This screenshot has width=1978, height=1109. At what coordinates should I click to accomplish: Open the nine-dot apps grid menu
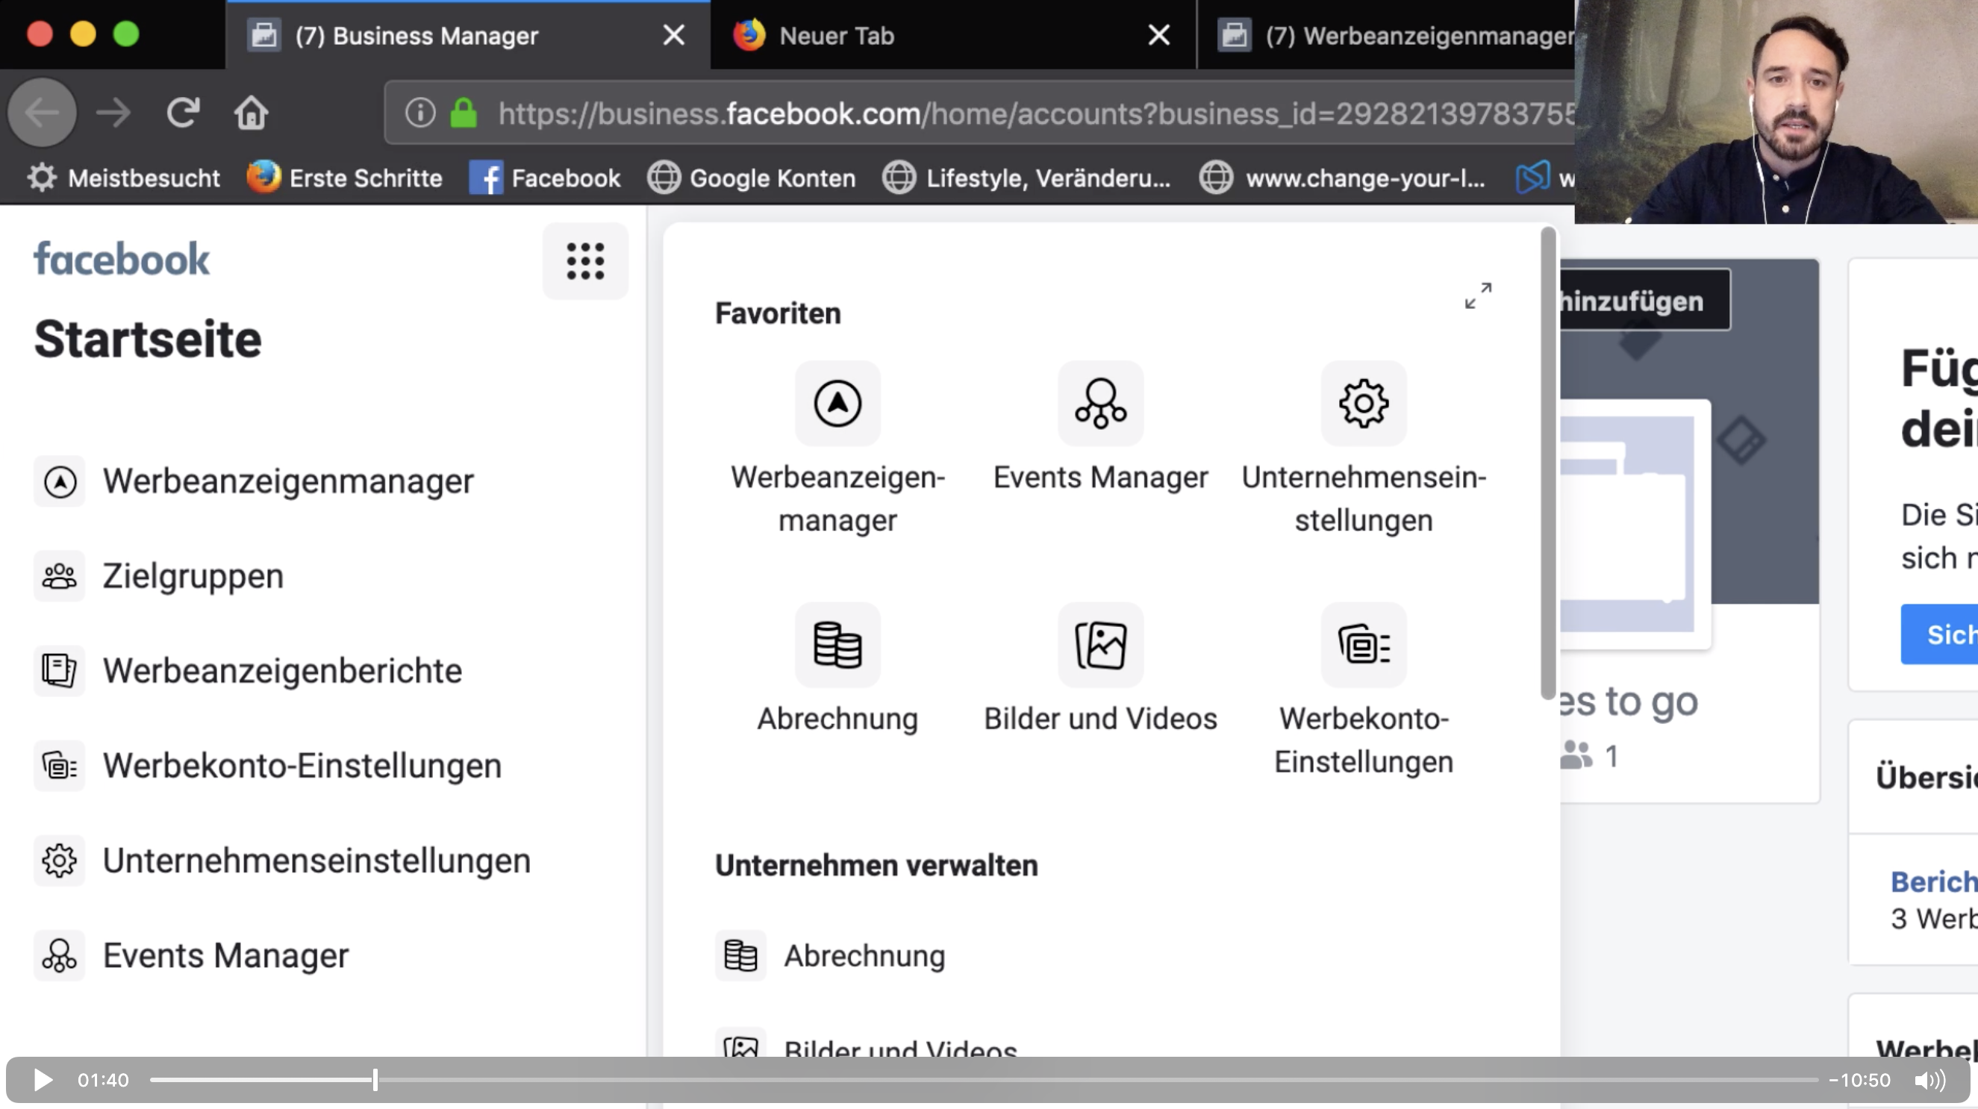[585, 261]
